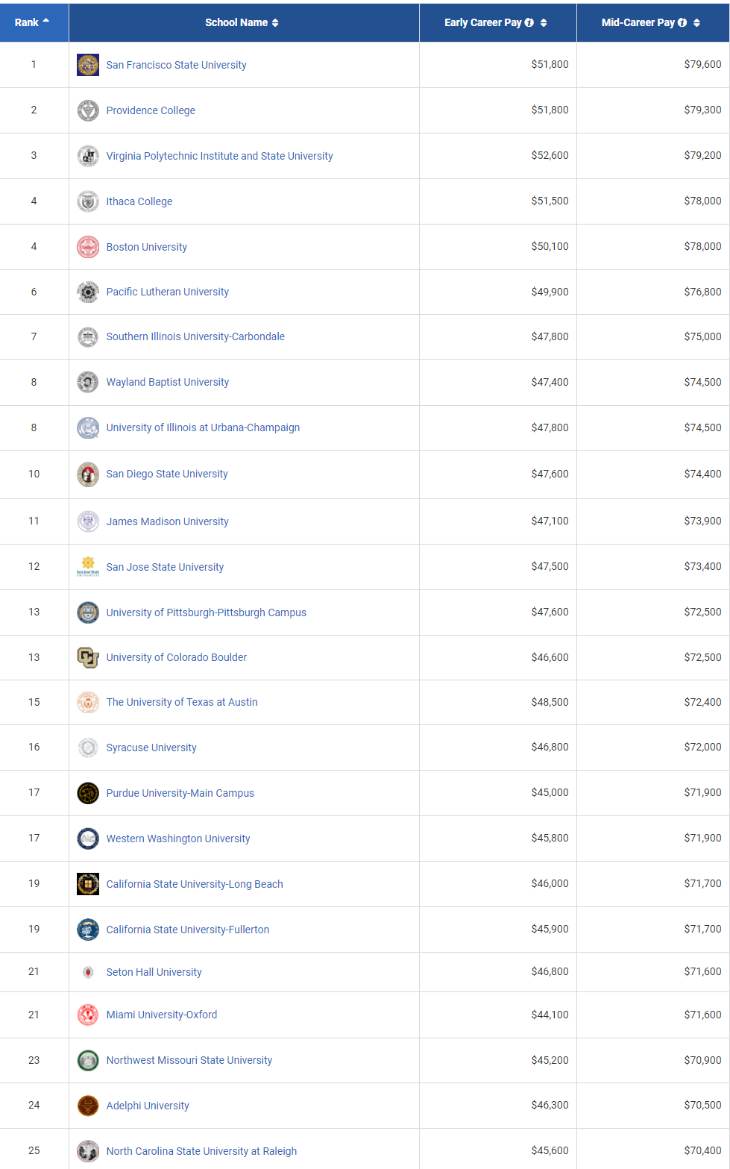Click the Miami University-Oxford seal icon
Image resolution: width=730 pixels, height=1169 pixels.
point(88,1015)
